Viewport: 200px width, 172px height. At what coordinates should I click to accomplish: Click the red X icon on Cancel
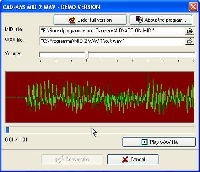[x=125, y=159]
